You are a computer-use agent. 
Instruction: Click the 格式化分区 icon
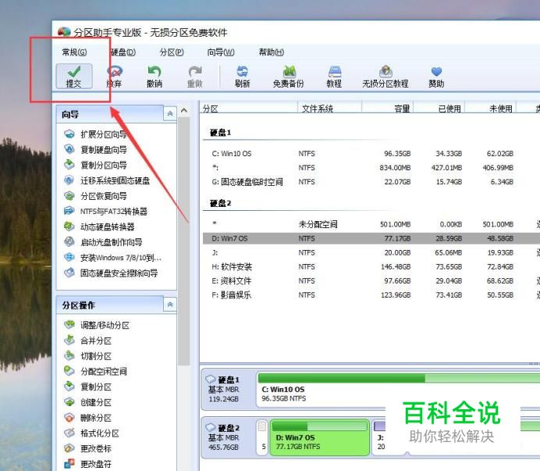(69, 433)
